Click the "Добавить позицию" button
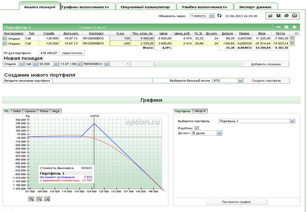This screenshot has height=212, width=307. click(x=266, y=64)
